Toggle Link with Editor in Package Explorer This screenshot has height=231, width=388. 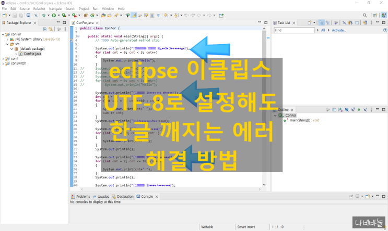pyautogui.click(x=51, y=29)
